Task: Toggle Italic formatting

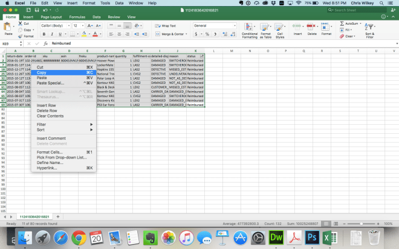Action: tap(51, 34)
